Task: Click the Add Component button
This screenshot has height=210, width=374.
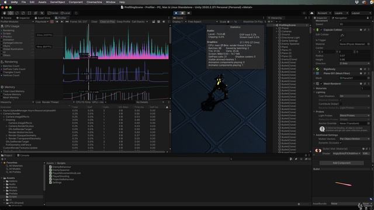Action: pos(341,163)
